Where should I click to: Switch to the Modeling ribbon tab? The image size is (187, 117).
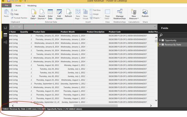pyautogui.click(x=32, y=6)
